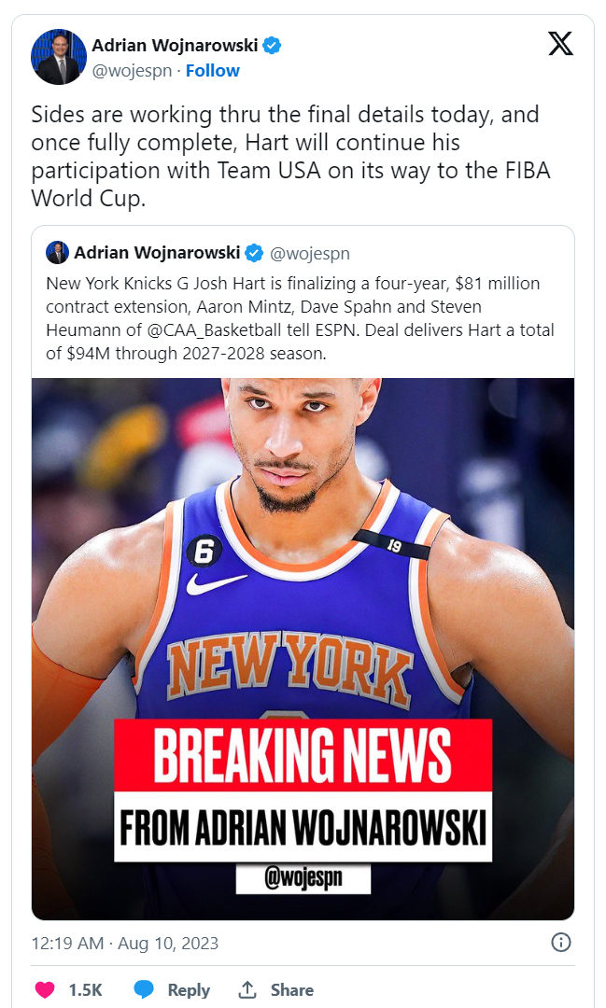Like the tweet with the heart icon
This screenshot has height=1008, width=606.
point(45,989)
